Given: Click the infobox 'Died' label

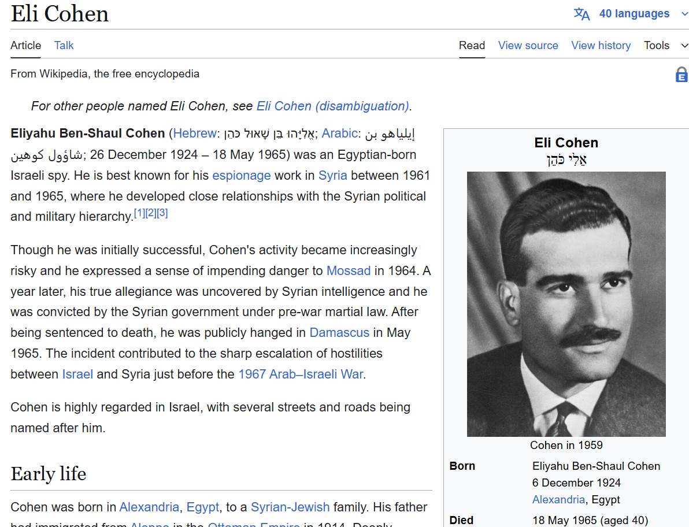Looking at the screenshot, I should [461, 521].
